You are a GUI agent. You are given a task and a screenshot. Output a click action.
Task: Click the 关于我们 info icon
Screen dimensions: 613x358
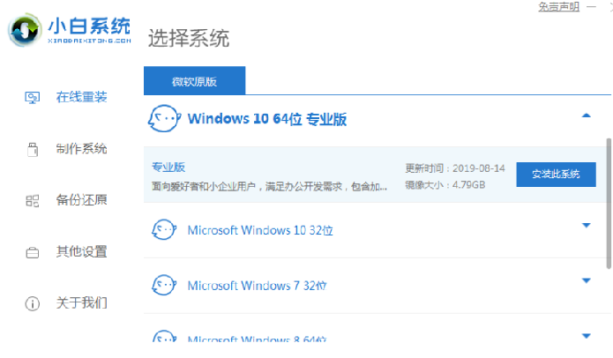(x=32, y=303)
